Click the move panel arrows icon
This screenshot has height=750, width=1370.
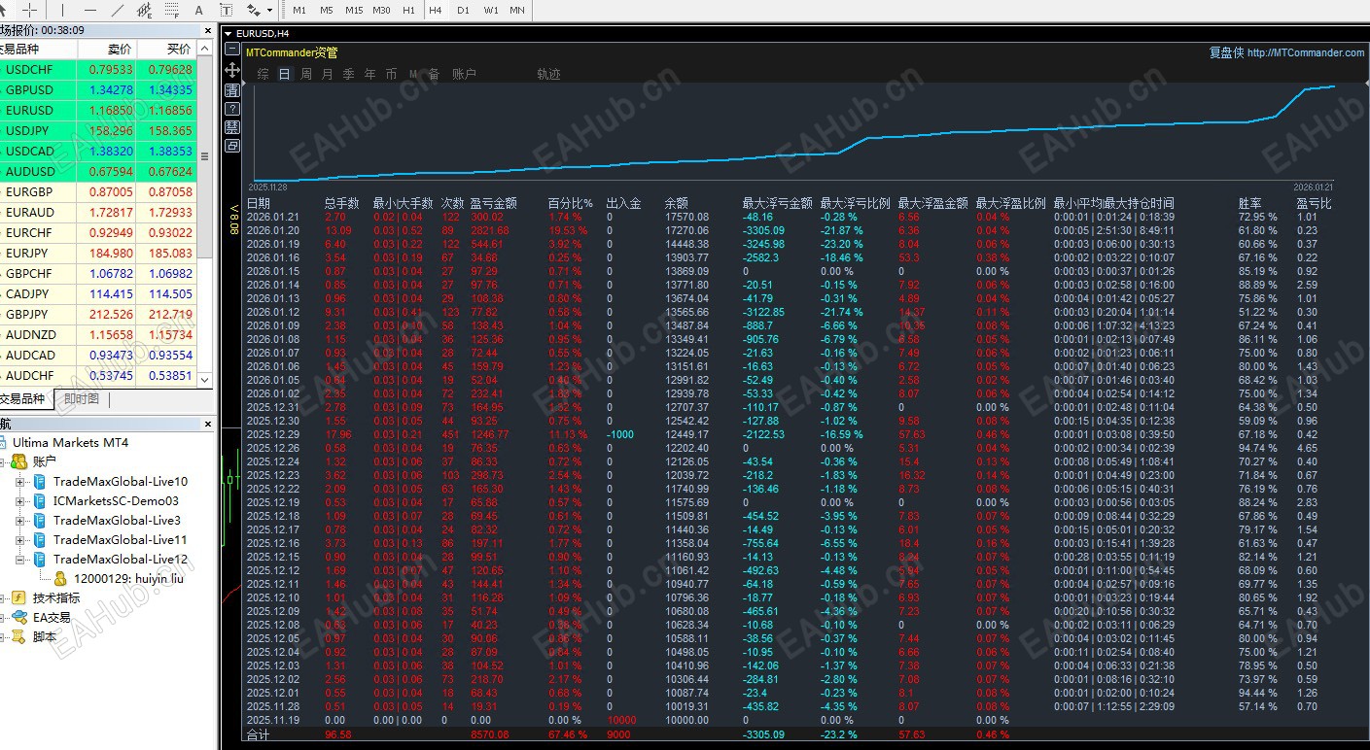[x=232, y=70]
